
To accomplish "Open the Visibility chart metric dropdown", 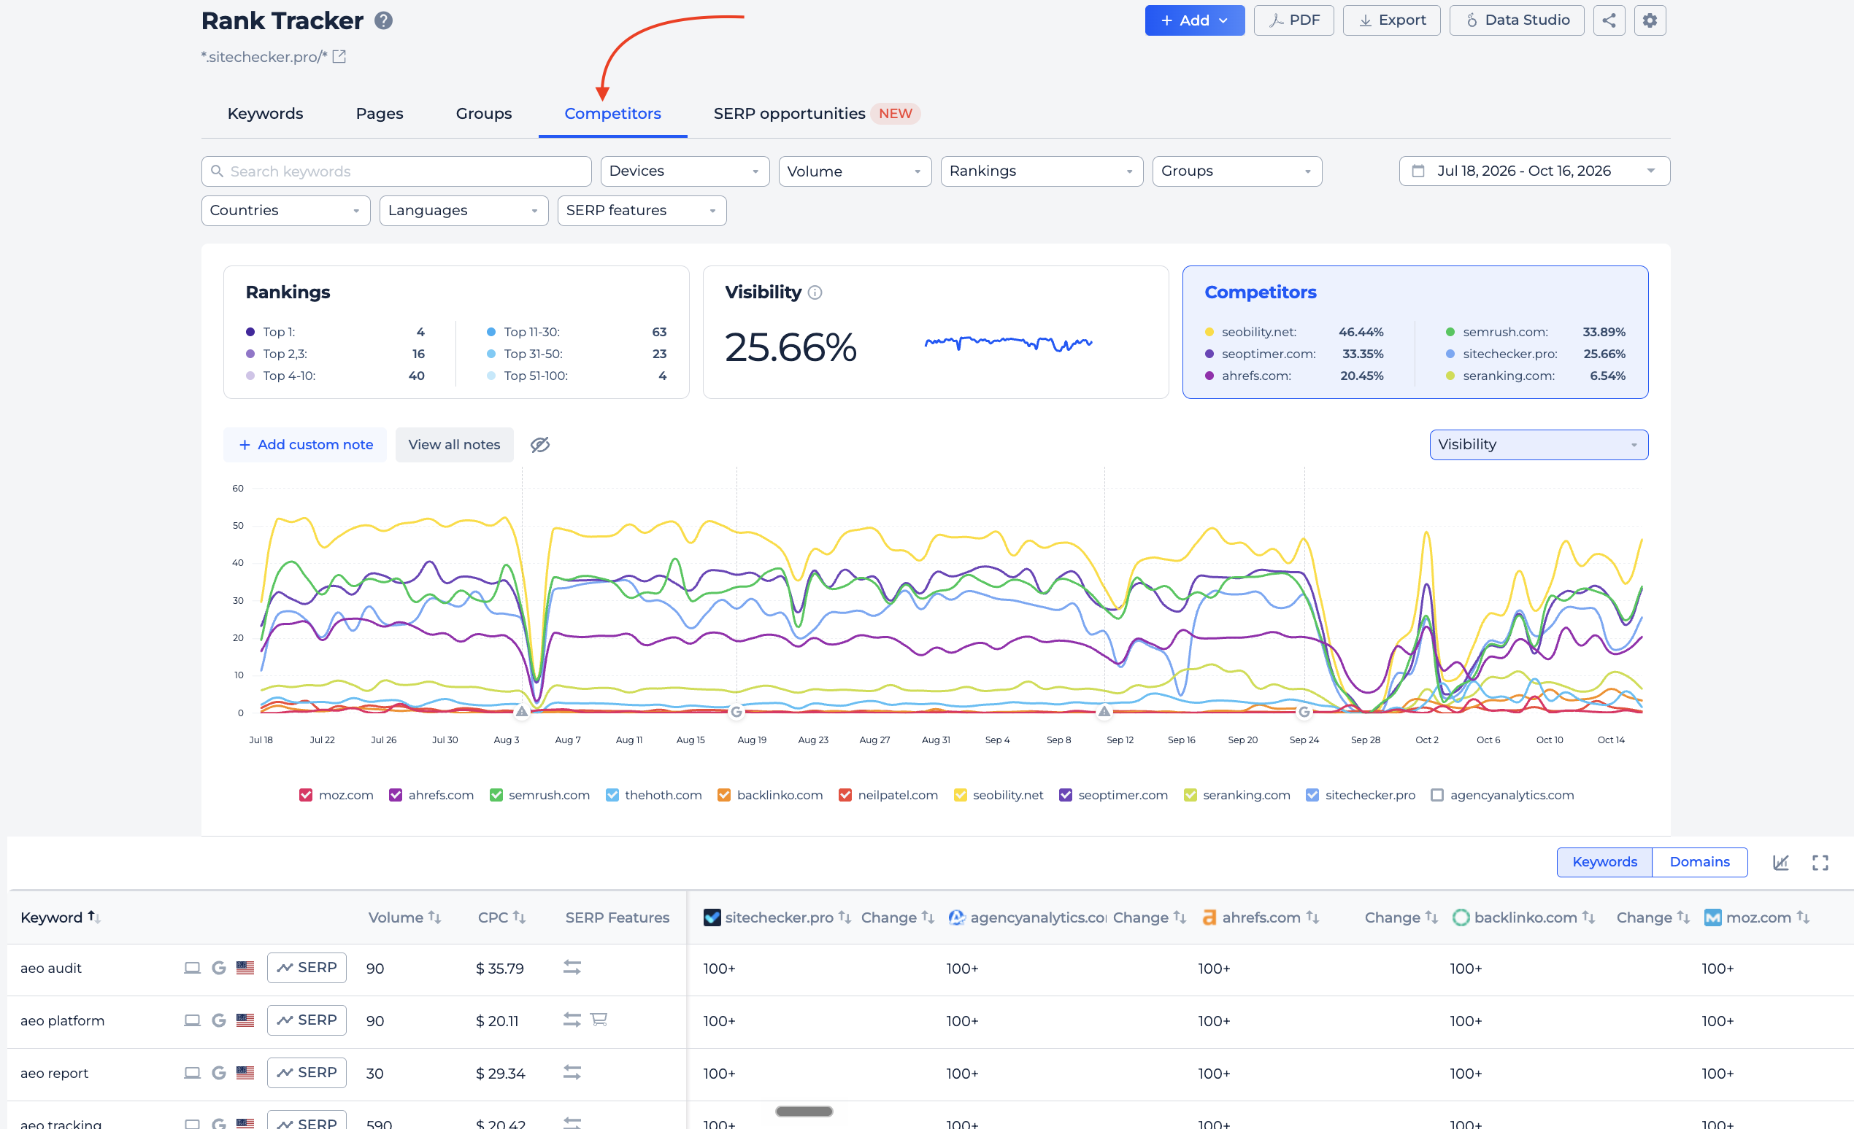I will coord(1538,445).
